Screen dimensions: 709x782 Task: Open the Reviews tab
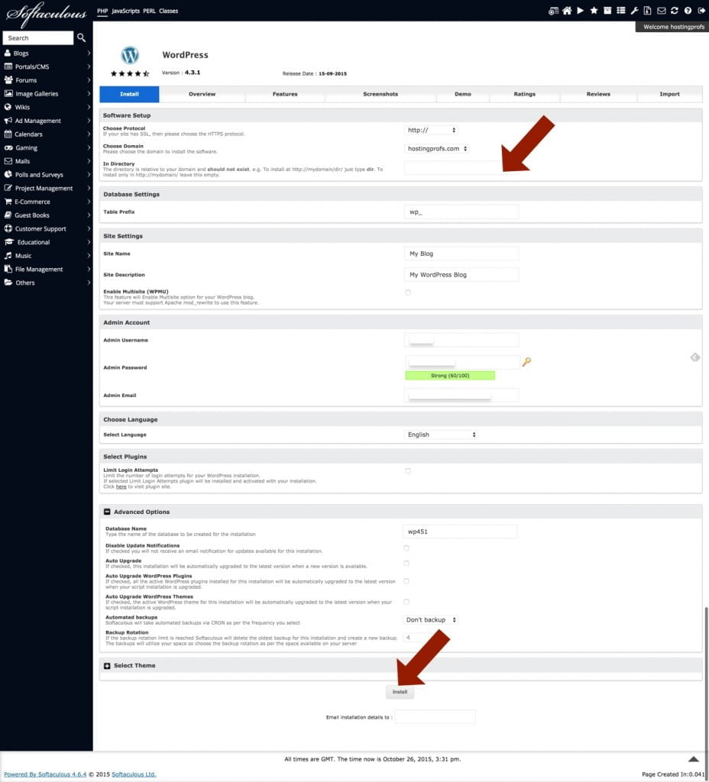coord(598,94)
